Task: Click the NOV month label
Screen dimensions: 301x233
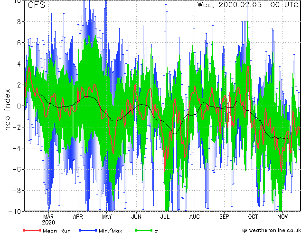Action: pyautogui.click(x=282, y=217)
